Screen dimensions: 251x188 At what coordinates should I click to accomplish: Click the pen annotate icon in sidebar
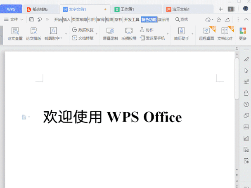[x=246, y=59]
